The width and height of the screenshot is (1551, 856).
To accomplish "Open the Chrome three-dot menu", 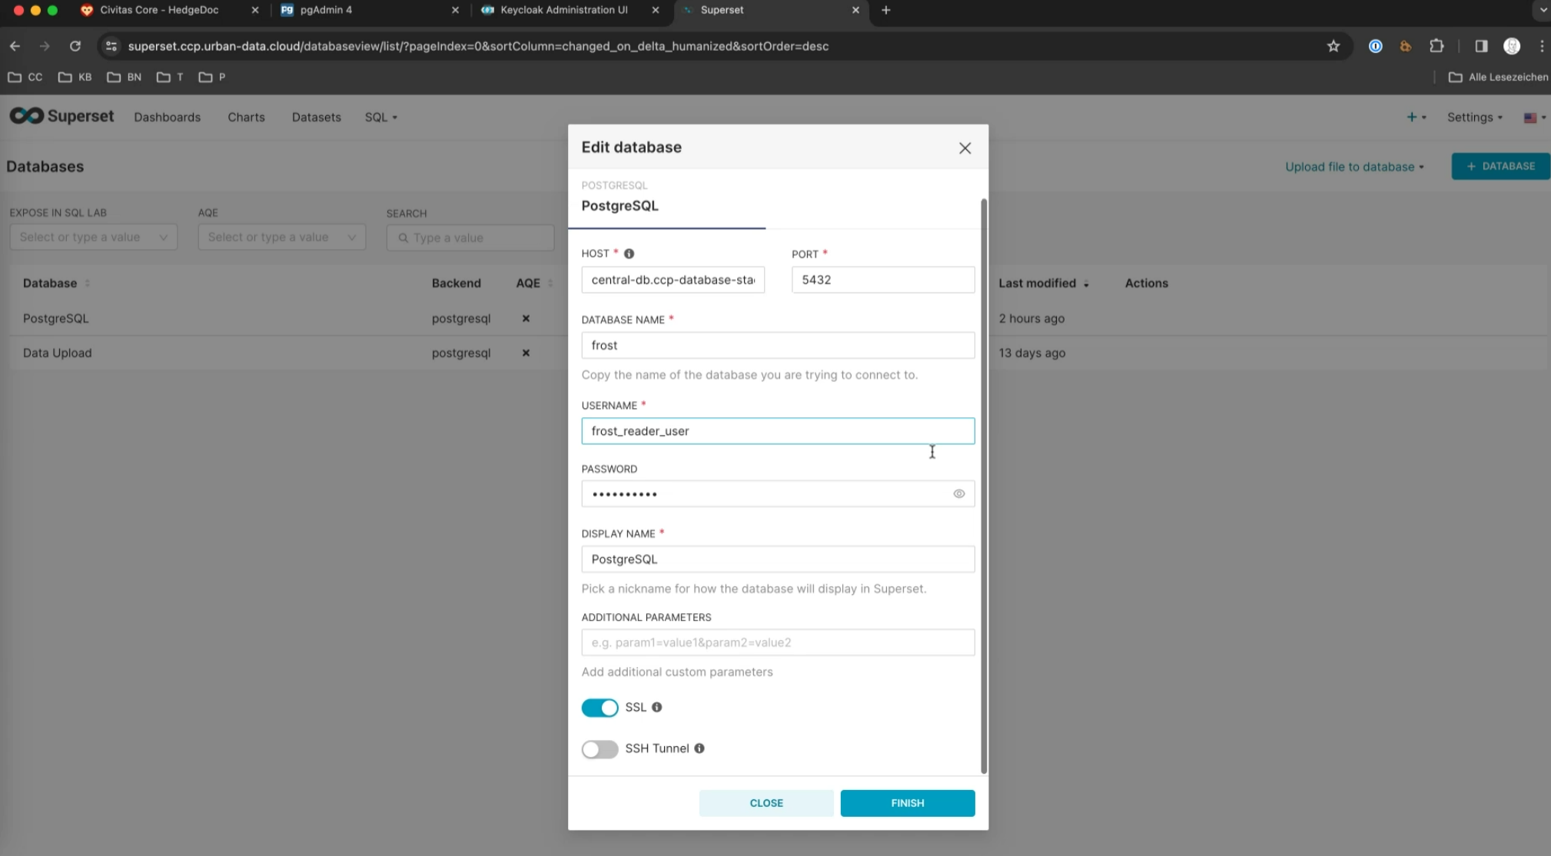I will click(1542, 46).
